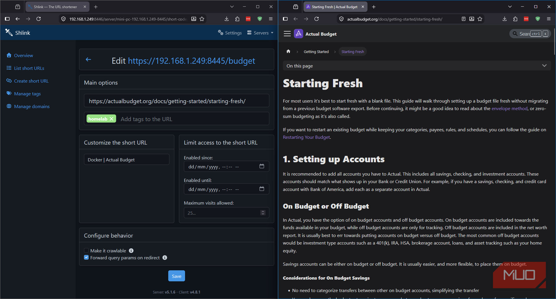Save the short URL changes
The height and width of the screenshot is (299, 556).
[x=177, y=276]
